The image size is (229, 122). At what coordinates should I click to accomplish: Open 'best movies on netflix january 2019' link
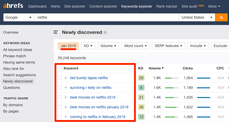tap(99, 107)
